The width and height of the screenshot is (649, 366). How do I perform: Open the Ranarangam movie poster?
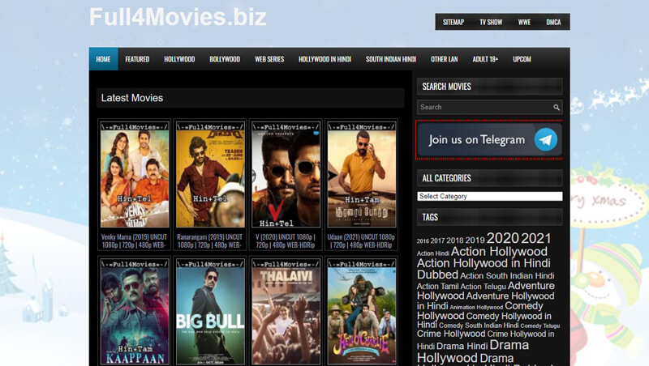pos(210,175)
